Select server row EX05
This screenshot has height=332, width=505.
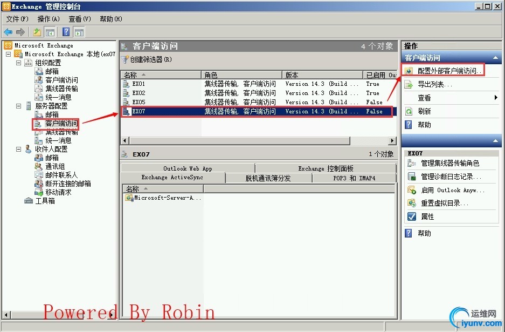(x=258, y=102)
